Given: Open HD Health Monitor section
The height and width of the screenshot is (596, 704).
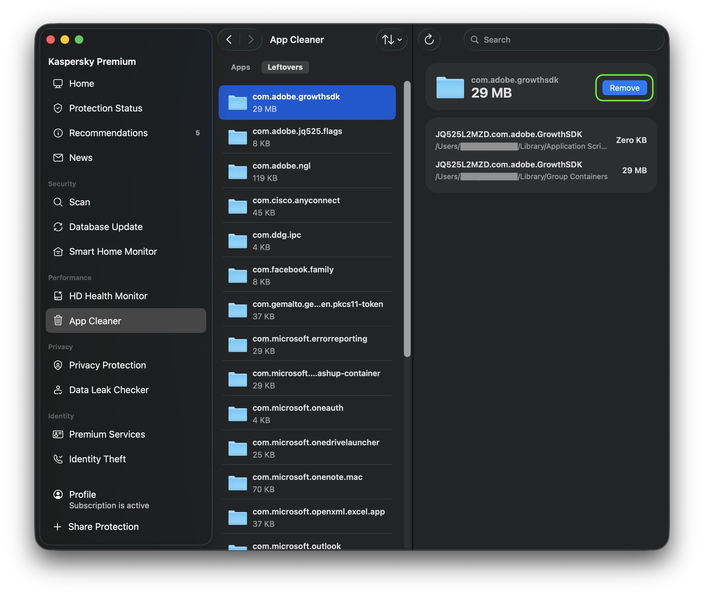Looking at the screenshot, I should [x=126, y=296].
